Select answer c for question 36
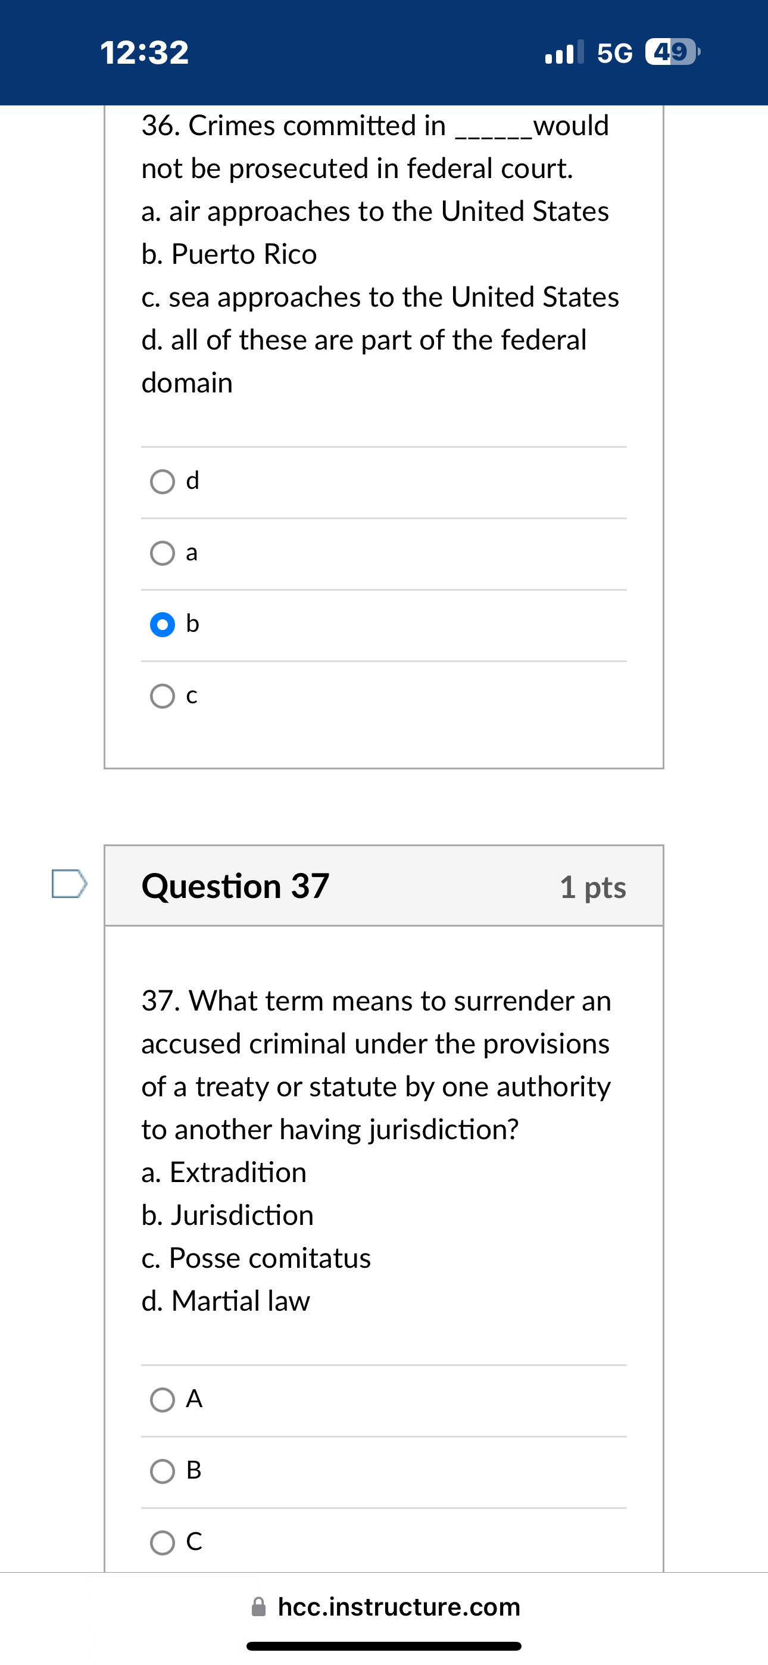The width and height of the screenshot is (768, 1665). [x=163, y=696]
